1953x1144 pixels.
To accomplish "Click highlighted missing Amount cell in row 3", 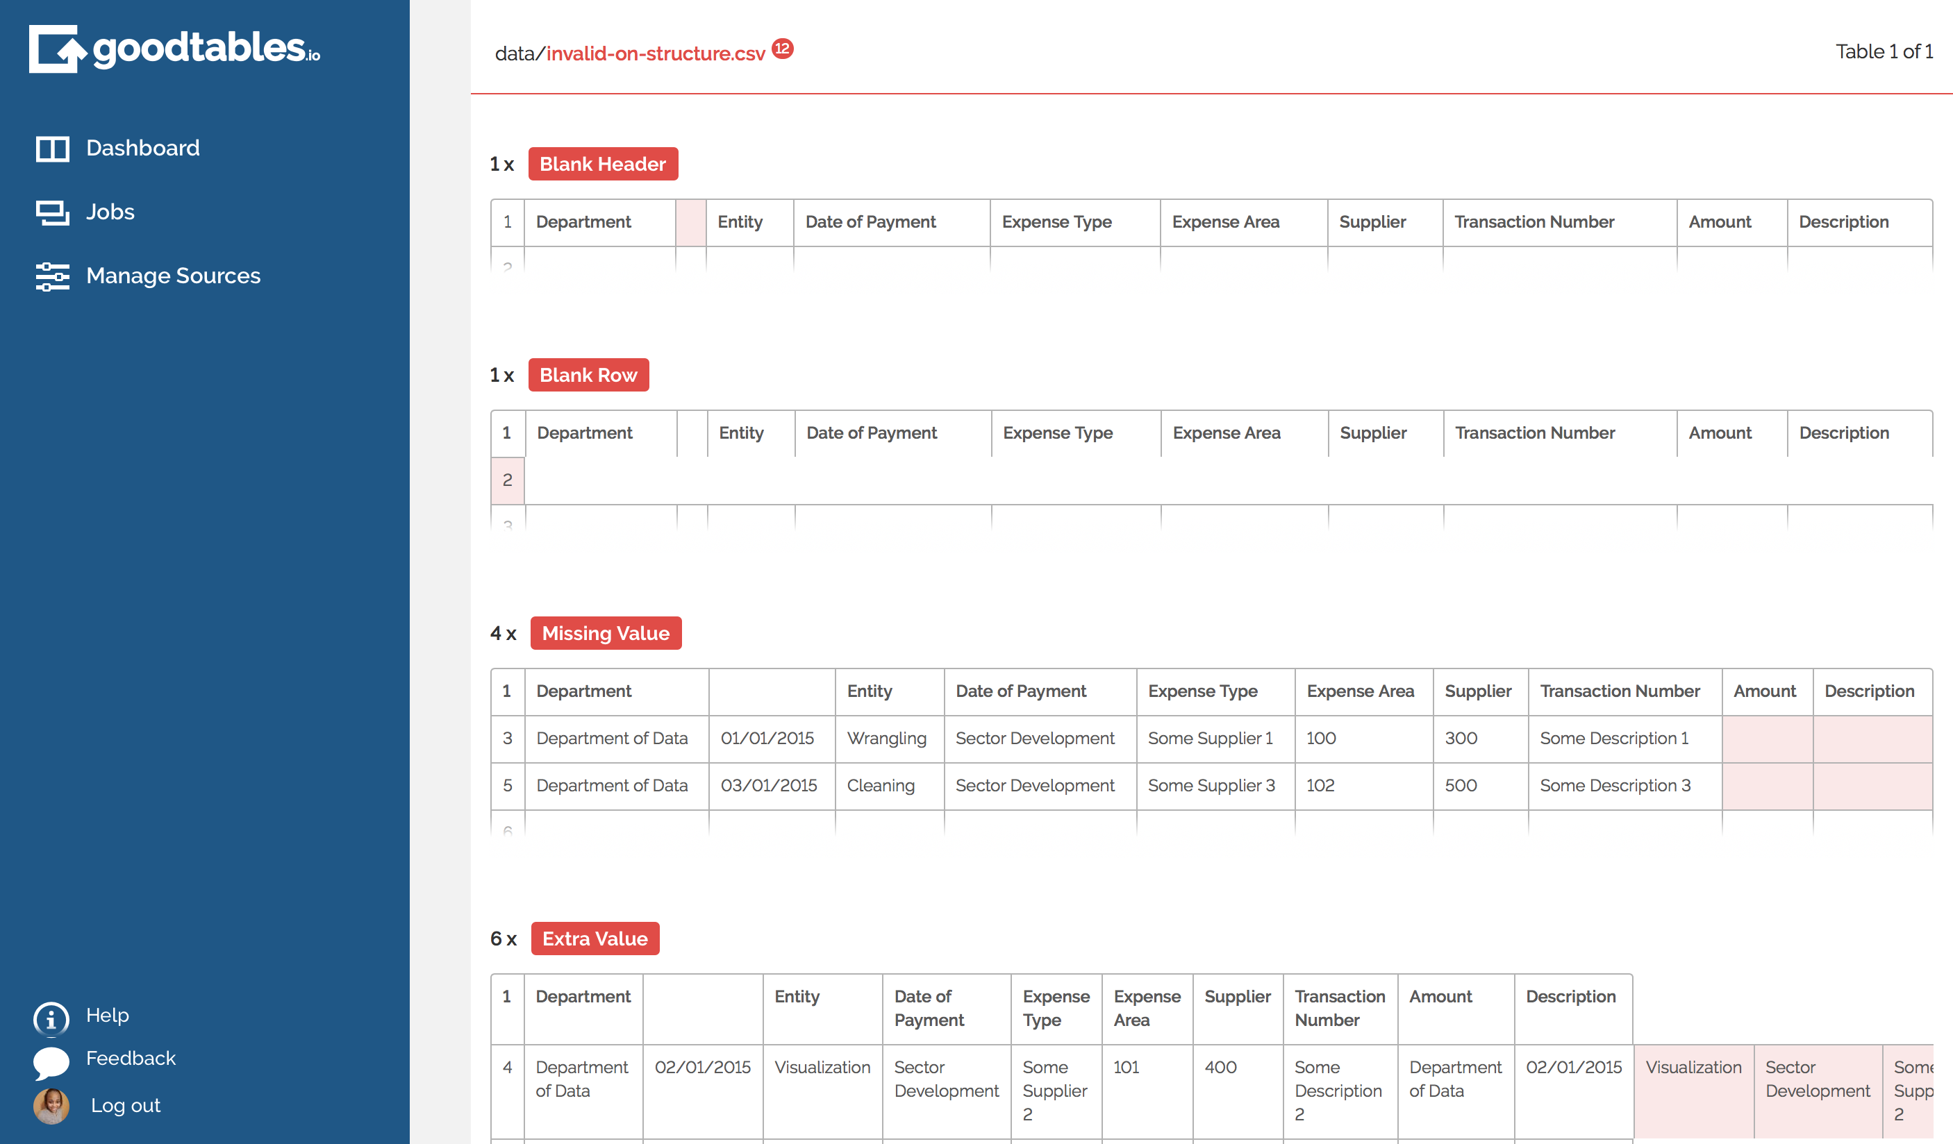I will 1768,739.
